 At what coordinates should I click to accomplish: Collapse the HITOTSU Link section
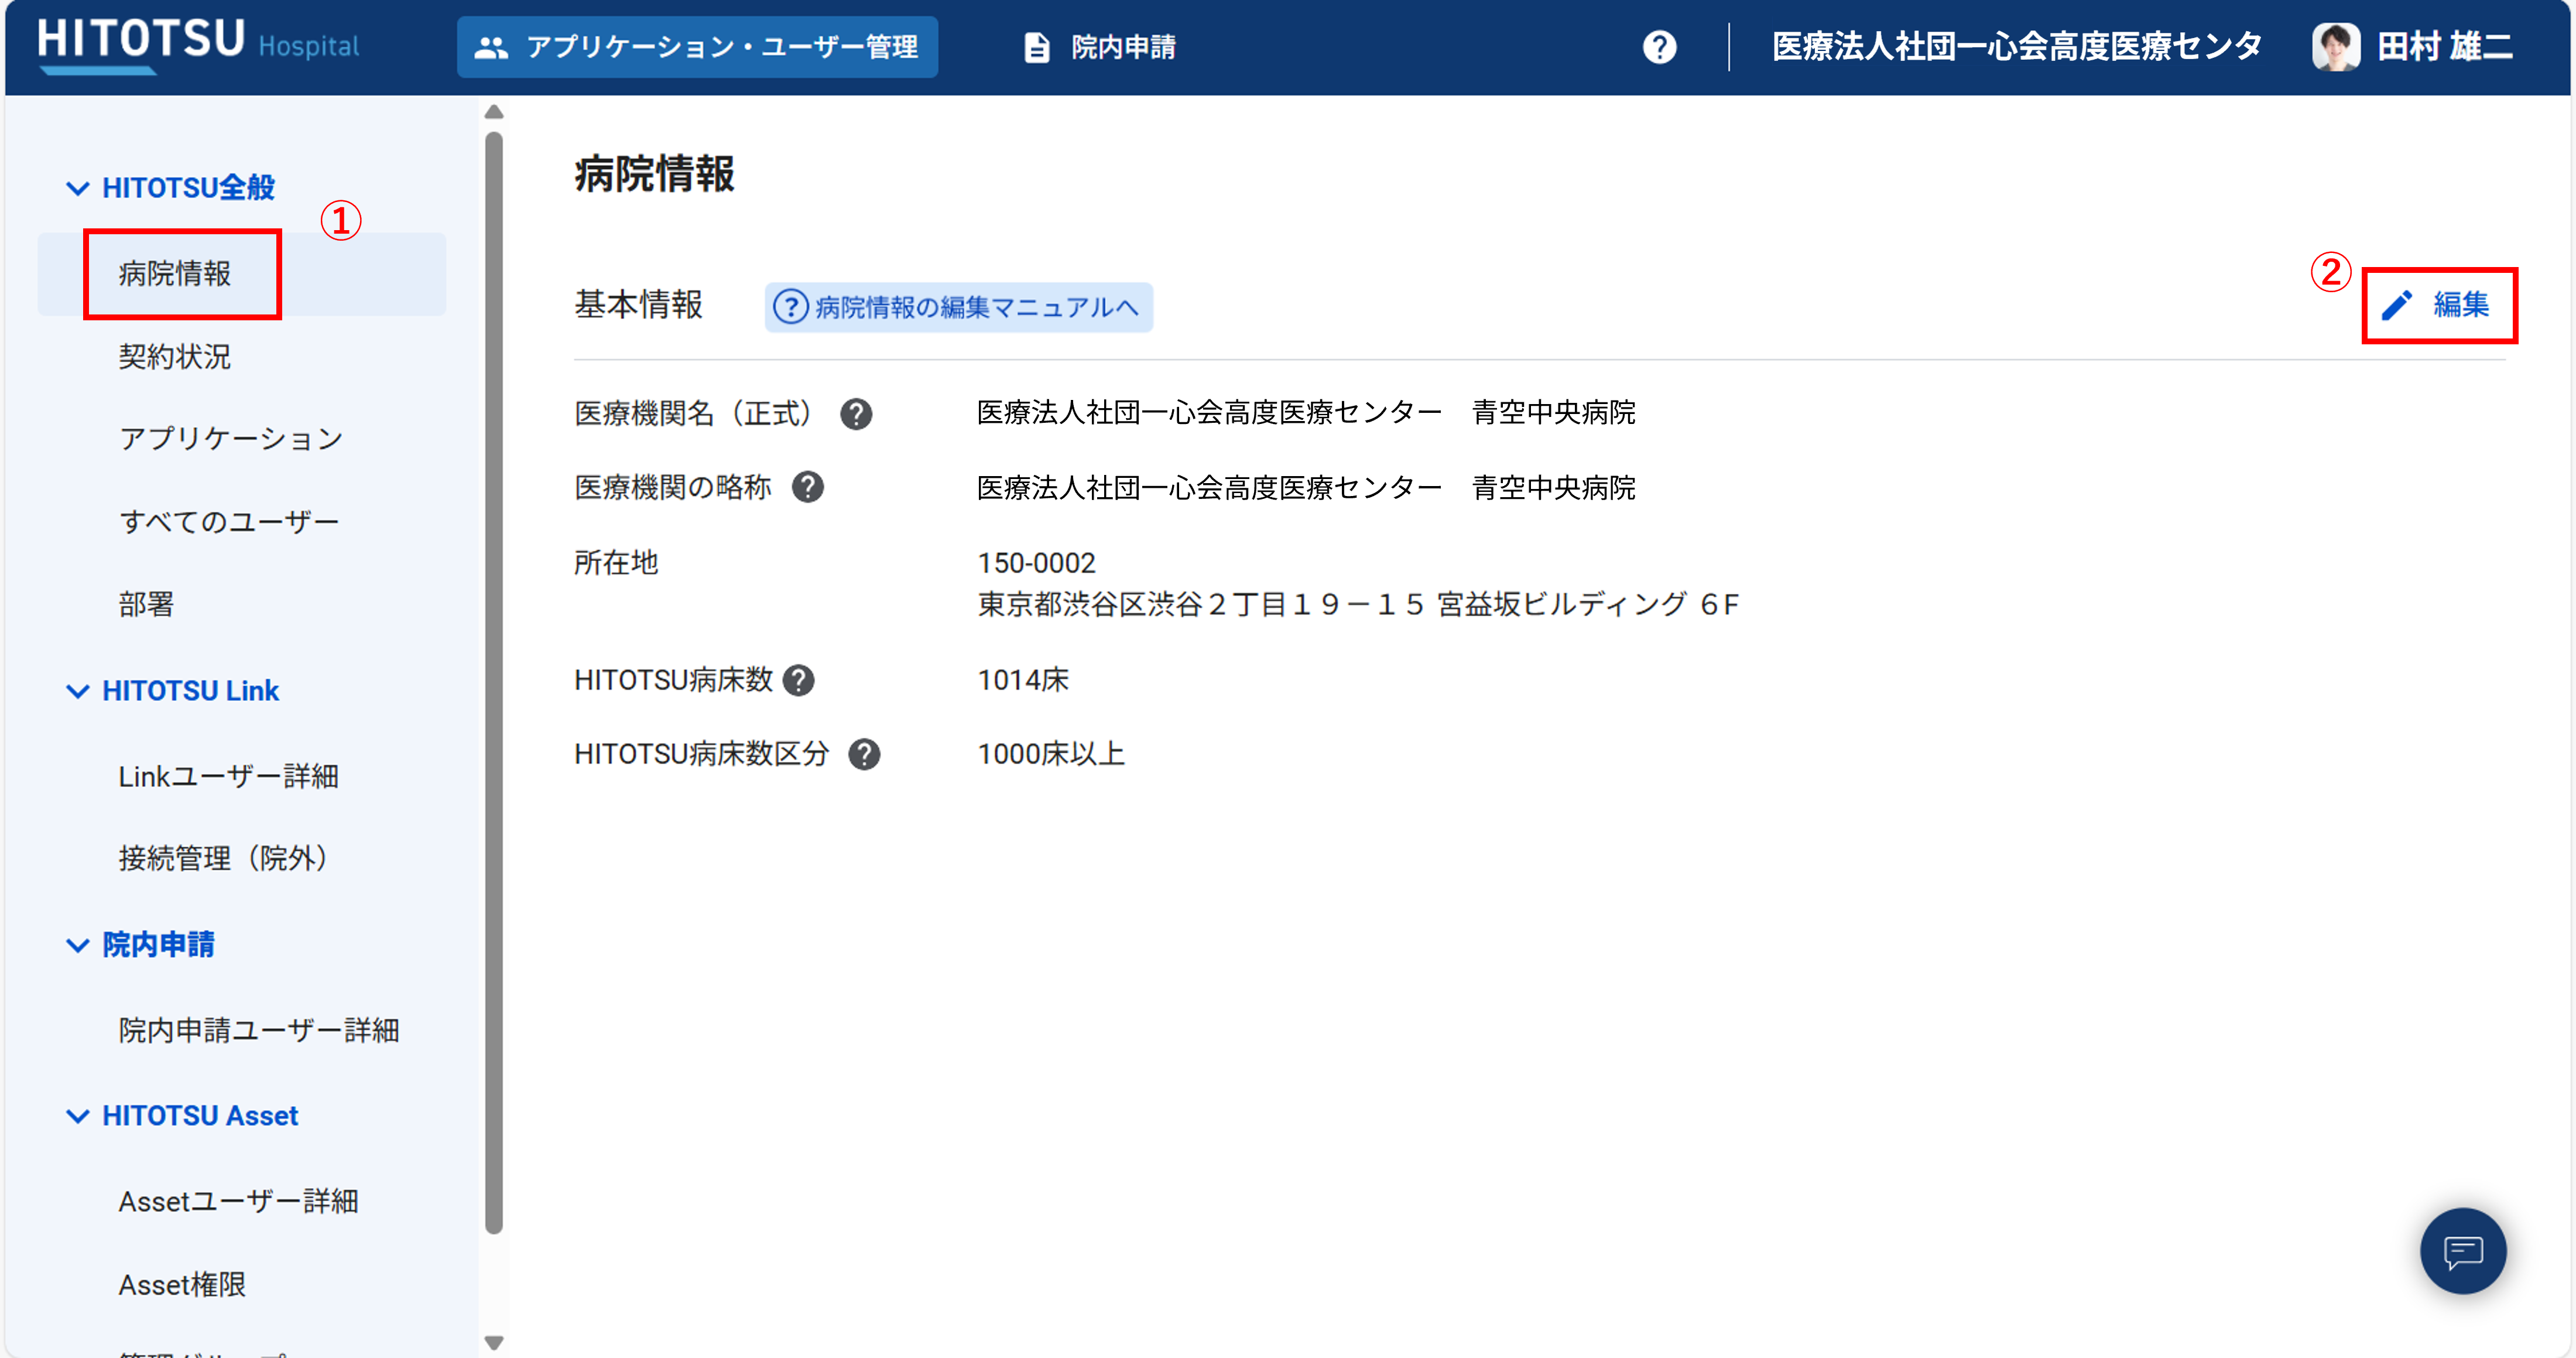point(77,691)
